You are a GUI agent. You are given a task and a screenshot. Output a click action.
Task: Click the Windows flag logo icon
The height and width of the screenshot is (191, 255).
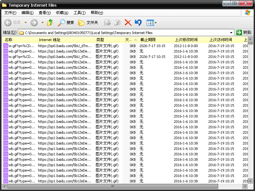[248, 13]
